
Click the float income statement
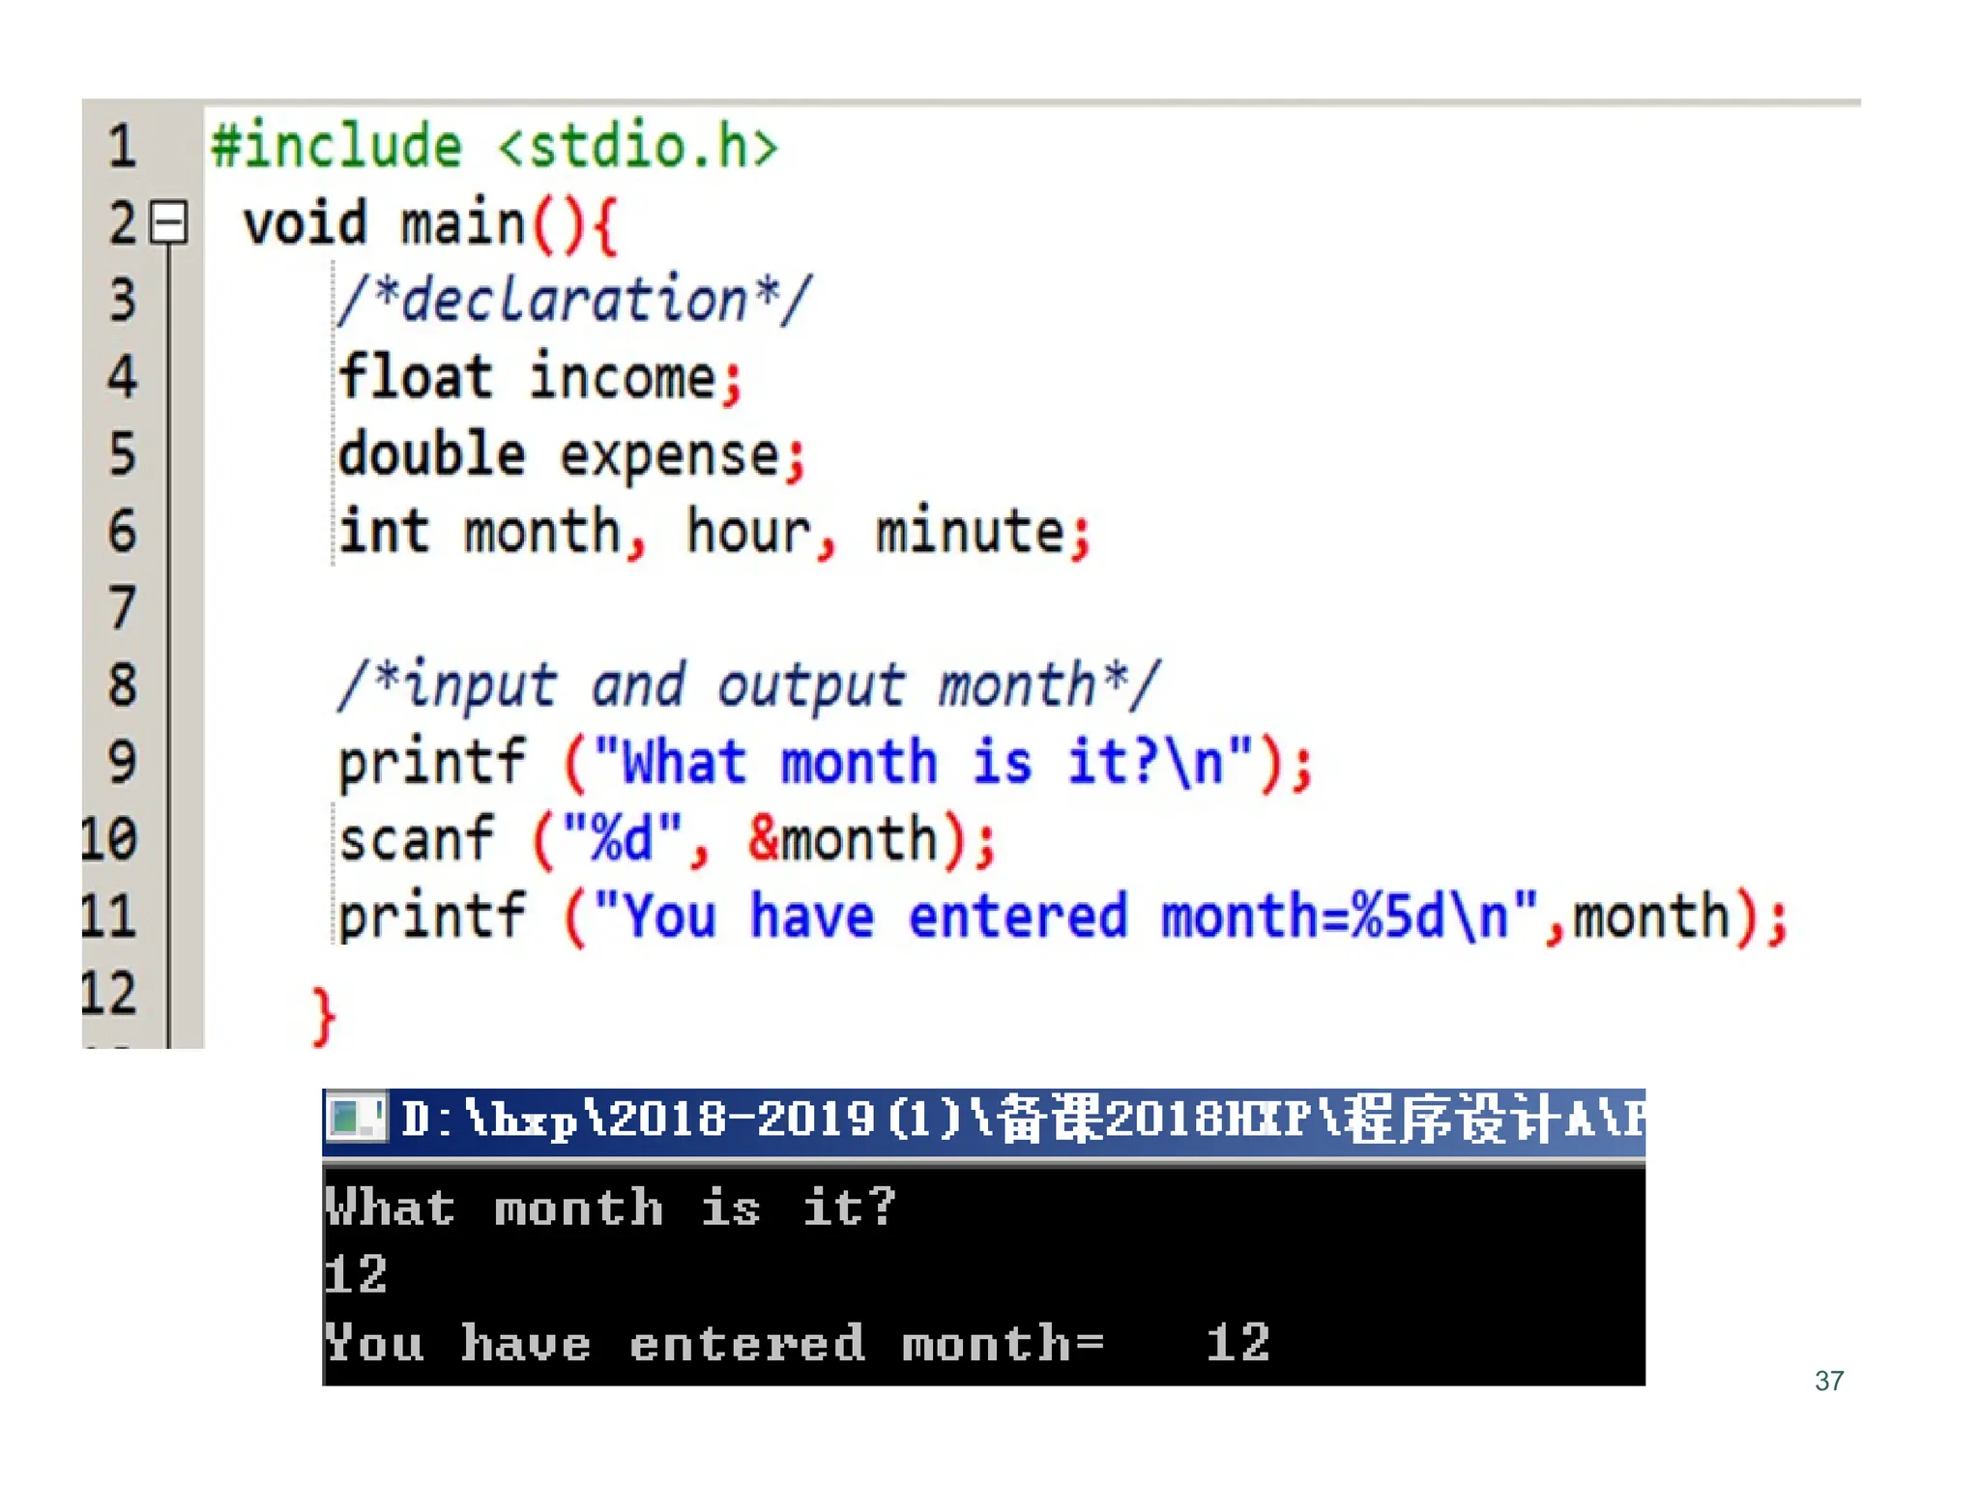(539, 377)
